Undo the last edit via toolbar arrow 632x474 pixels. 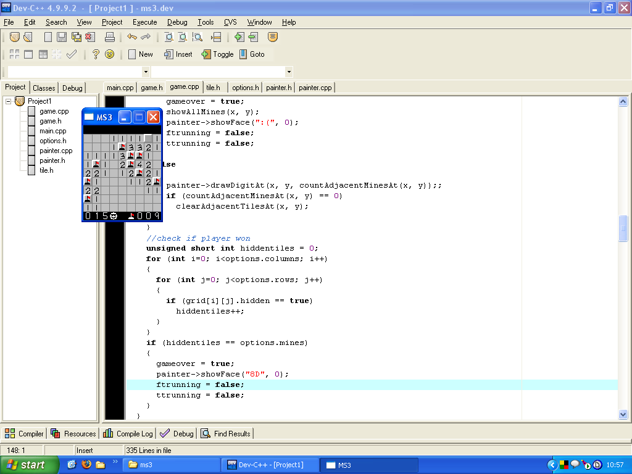(131, 37)
